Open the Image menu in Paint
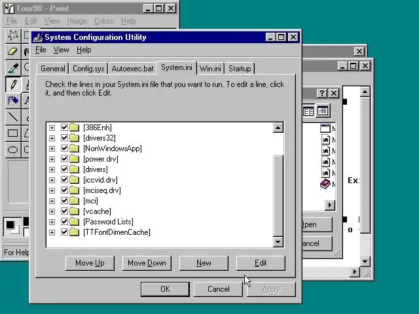Image resolution: width=419 pixels, height=314 pixels. click(x=77, y=21)
